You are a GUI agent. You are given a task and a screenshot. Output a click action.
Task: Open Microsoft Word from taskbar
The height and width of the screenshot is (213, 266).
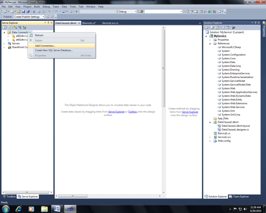(57, 209)
